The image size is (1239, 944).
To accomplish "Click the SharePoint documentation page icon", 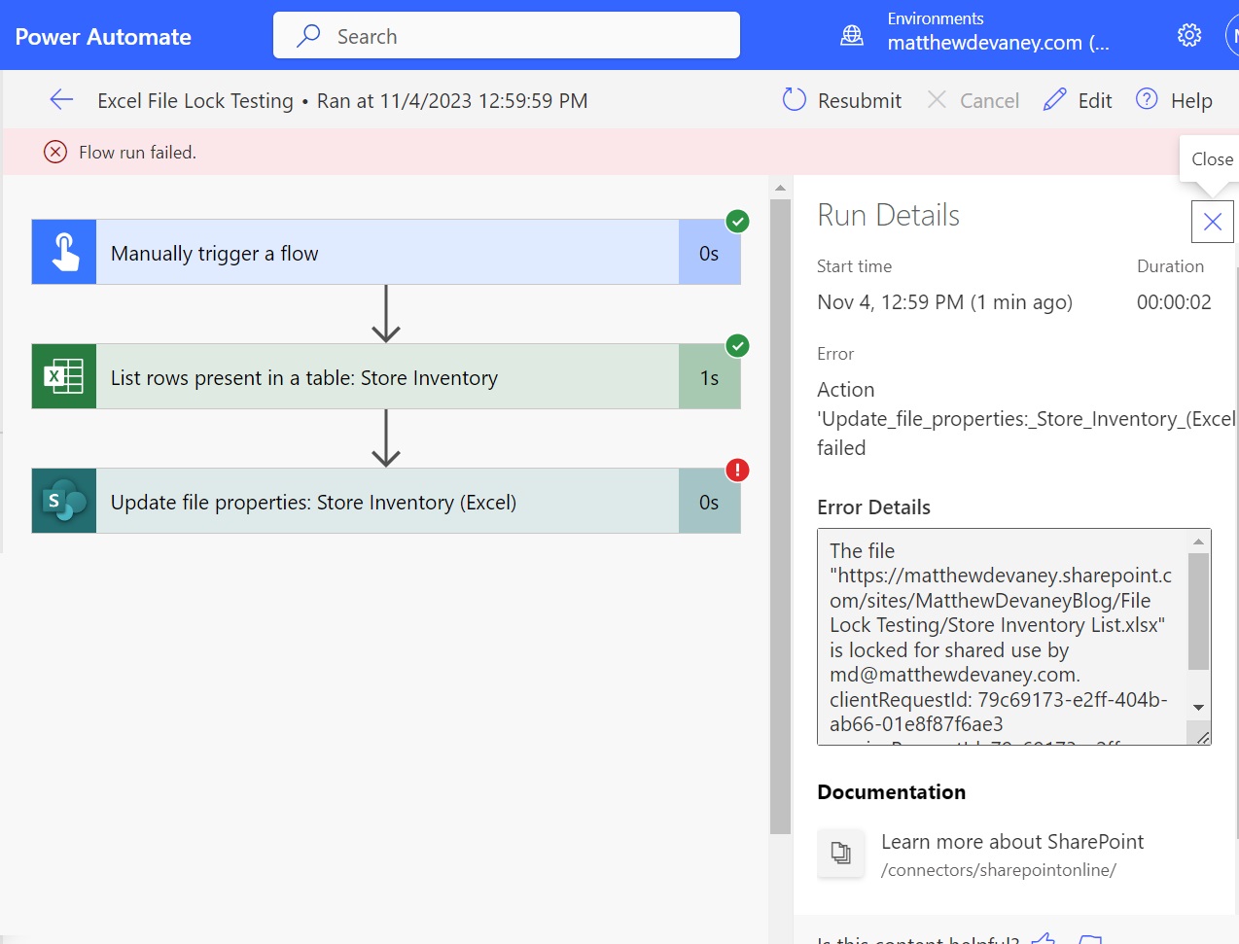I will [841, 854].
